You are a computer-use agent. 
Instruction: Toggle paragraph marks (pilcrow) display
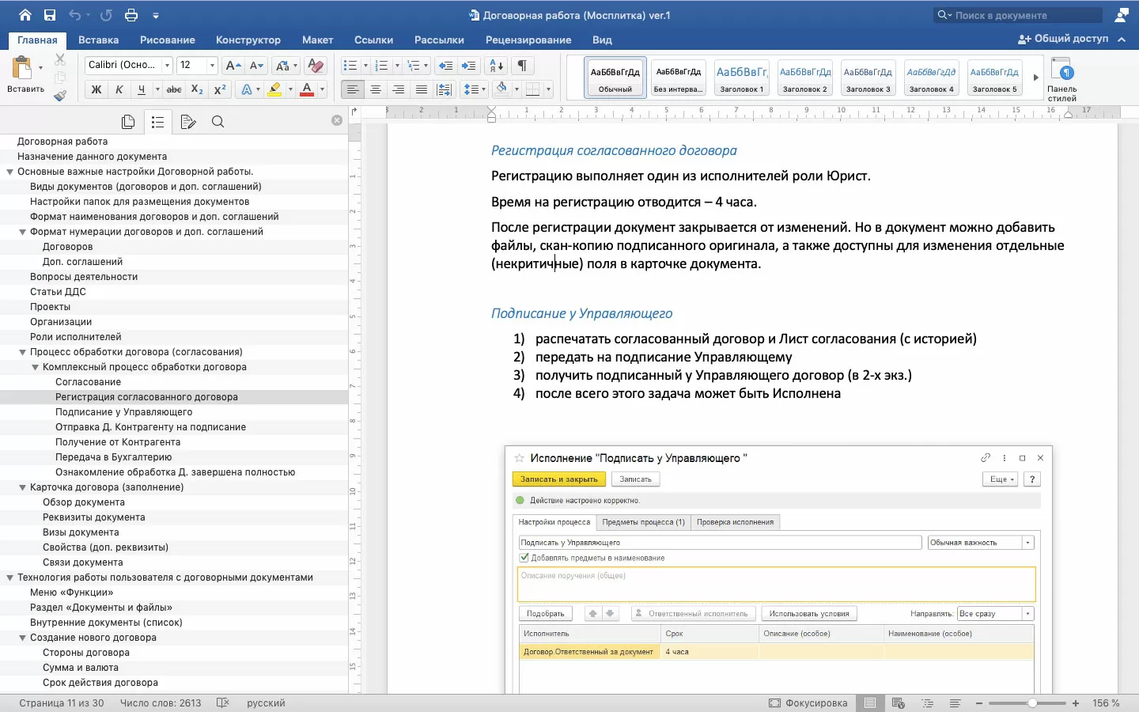coord(522,66)
